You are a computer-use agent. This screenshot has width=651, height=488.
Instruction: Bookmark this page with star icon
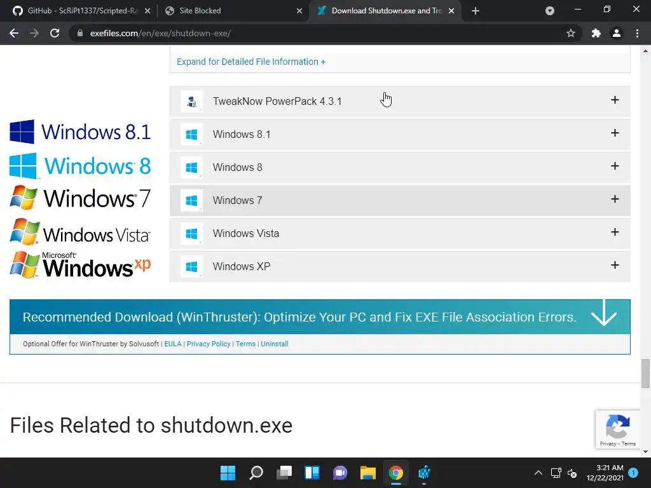(571, 33)
